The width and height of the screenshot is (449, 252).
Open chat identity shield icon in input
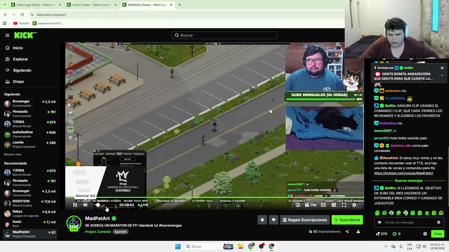(379, 222)
